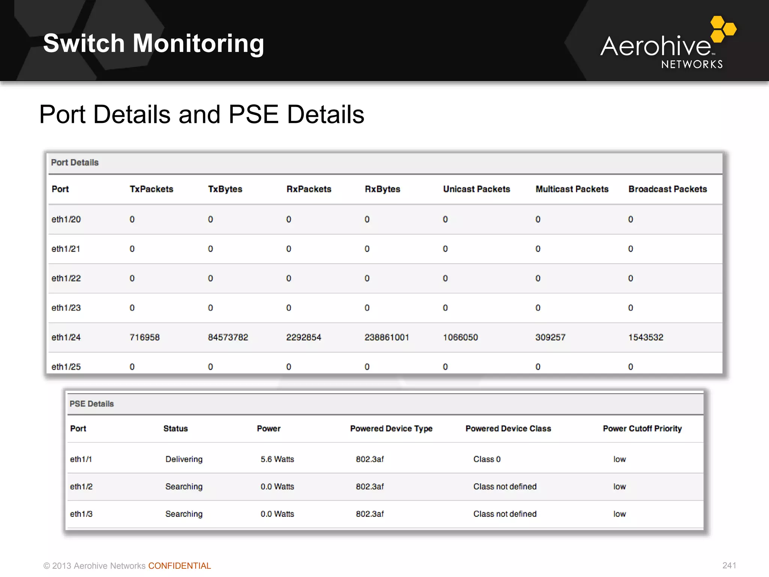Viewport: 769px width, 577px height.
Task: Click the Searching status for eth1/3
Action: coord(184,514)
